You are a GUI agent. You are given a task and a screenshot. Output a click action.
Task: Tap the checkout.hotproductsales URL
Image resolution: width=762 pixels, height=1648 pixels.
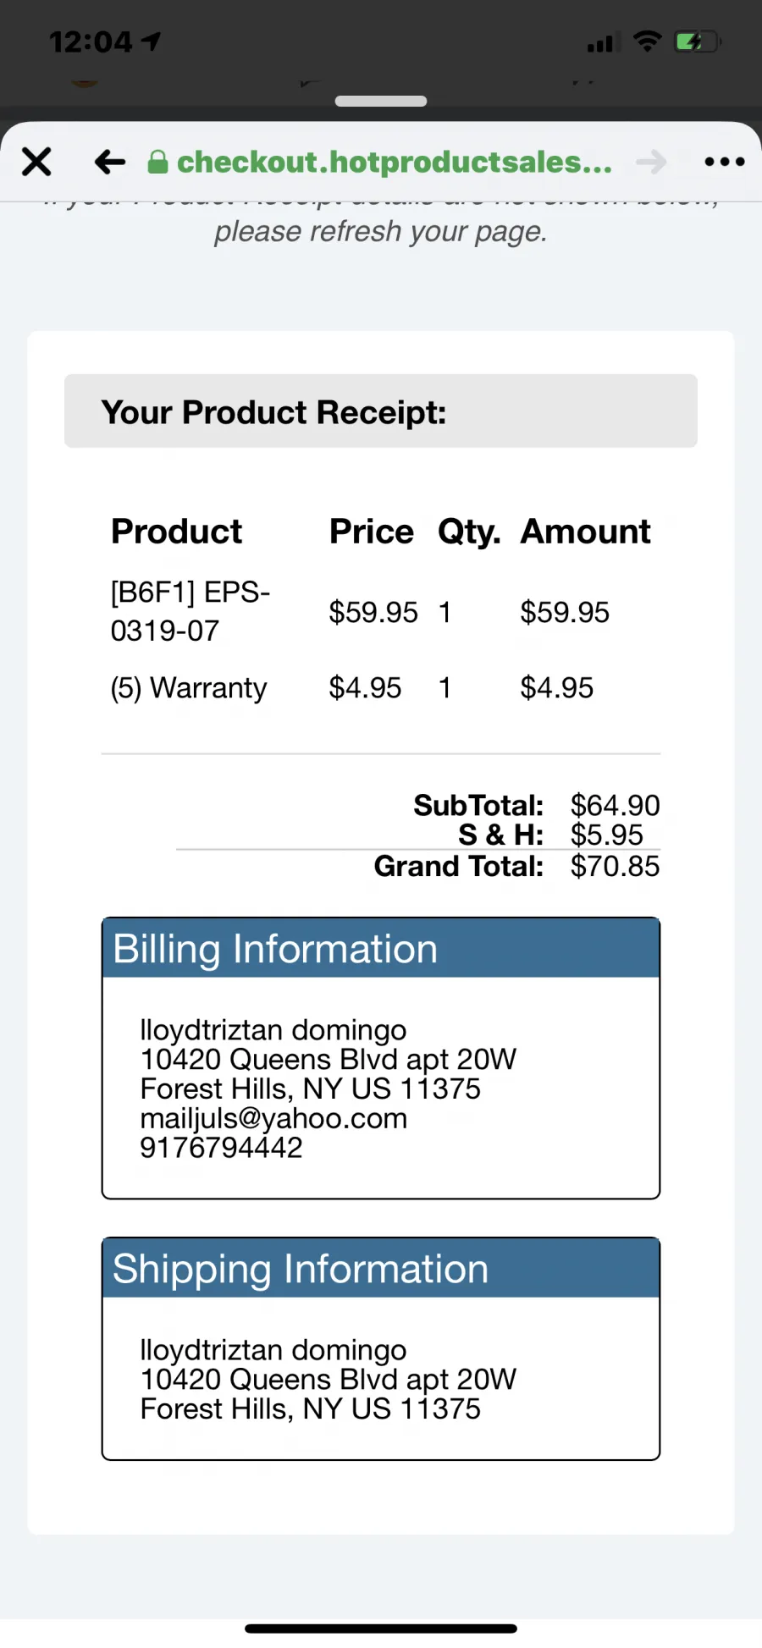395,162
